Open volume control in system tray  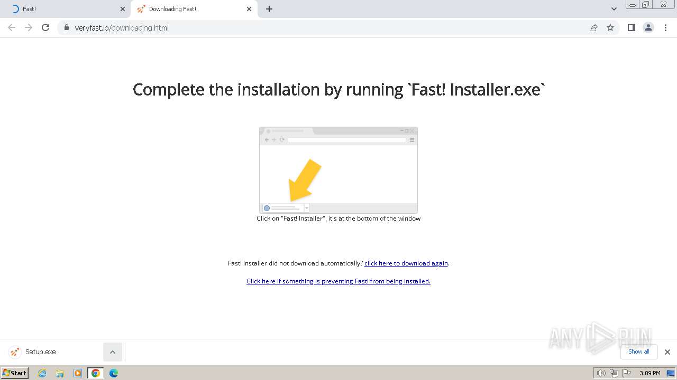click(601, 373)
